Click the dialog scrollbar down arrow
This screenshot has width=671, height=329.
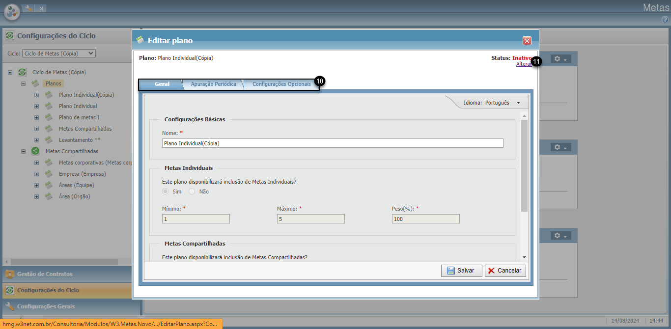tap(524, 257)
